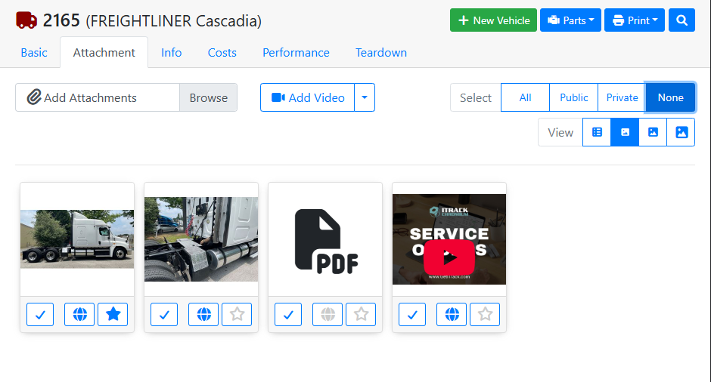711x382 pixels.
Task: Select None of the attachments
Action: (671, 97)
